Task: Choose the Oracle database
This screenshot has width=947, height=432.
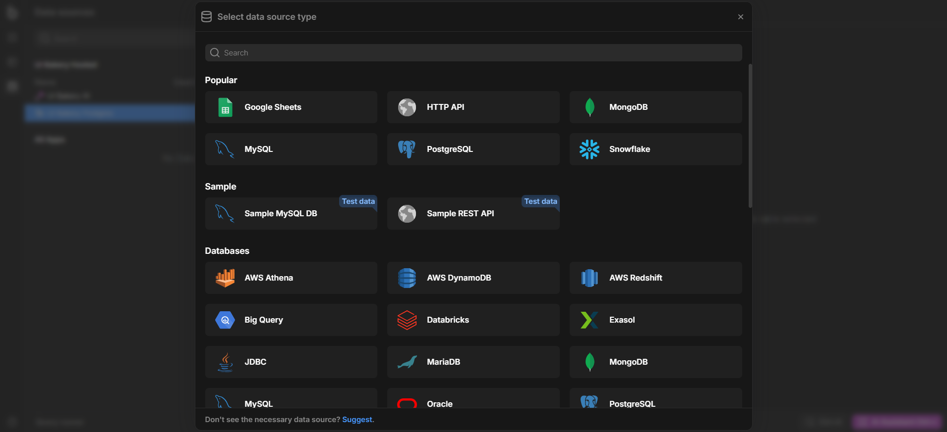Action: pos(473,398)
